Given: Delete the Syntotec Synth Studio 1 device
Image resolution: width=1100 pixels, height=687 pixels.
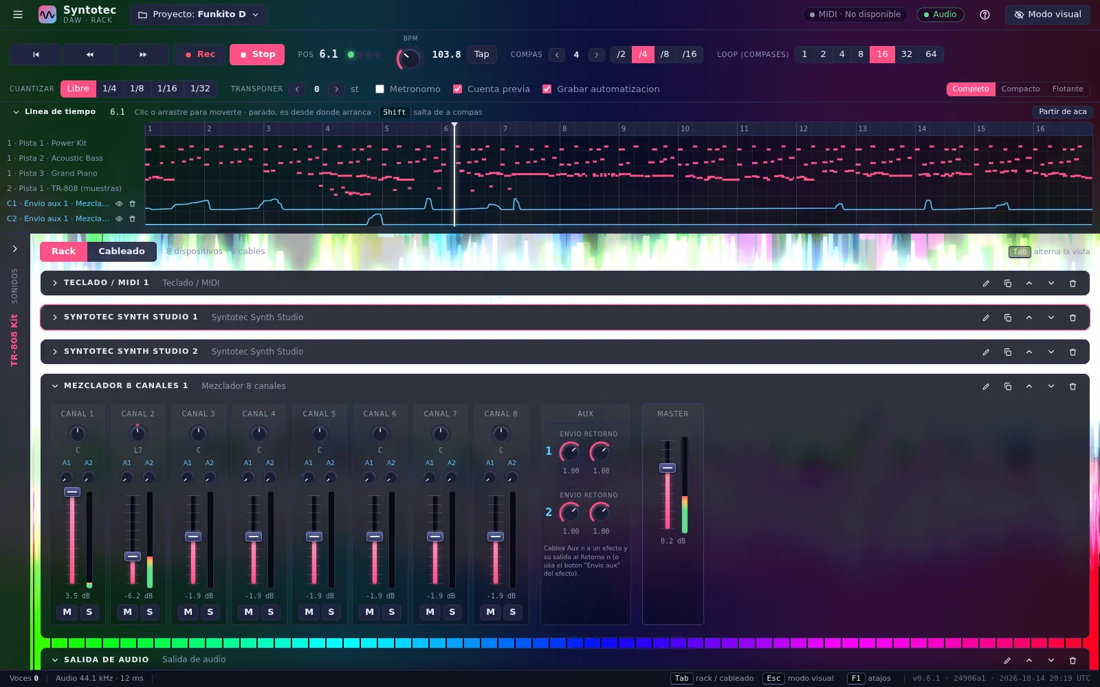Looking at the screenshot, I should coord(1072,317).
